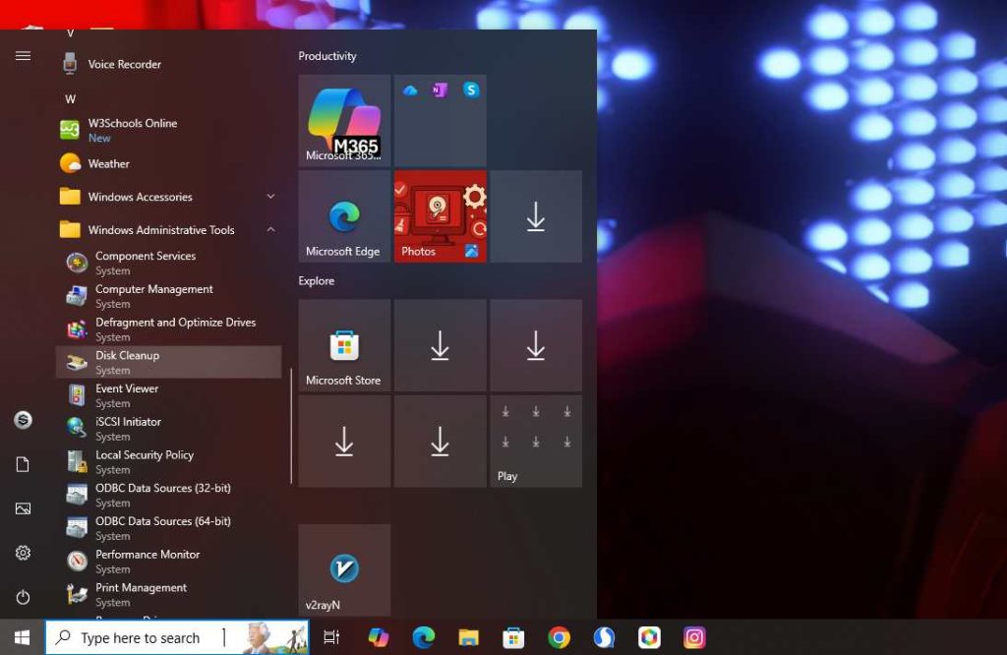Open Disk Cleanup
The width and height of the screenshot is (1007, 655).
tap(168, 362)
